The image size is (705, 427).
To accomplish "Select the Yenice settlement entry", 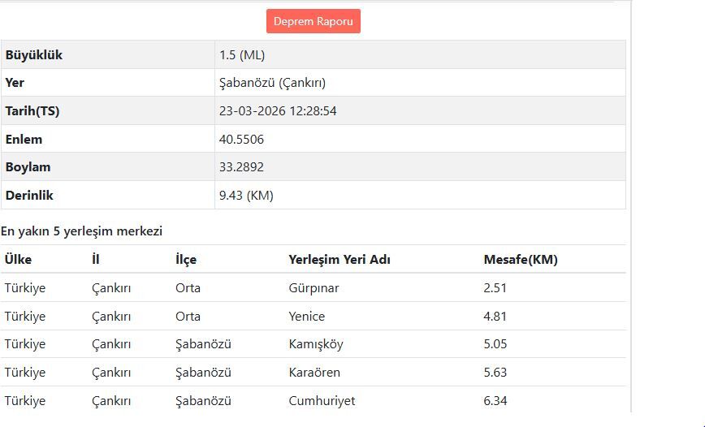I will [x=306, y=317].
